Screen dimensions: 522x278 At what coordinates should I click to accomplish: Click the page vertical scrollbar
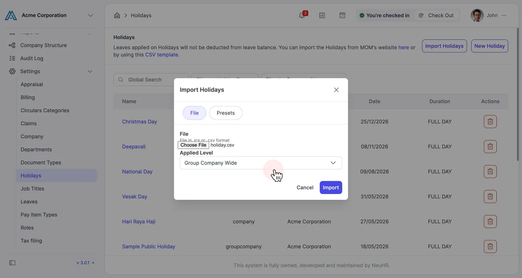pyautogui.click(x=518, y=94)
